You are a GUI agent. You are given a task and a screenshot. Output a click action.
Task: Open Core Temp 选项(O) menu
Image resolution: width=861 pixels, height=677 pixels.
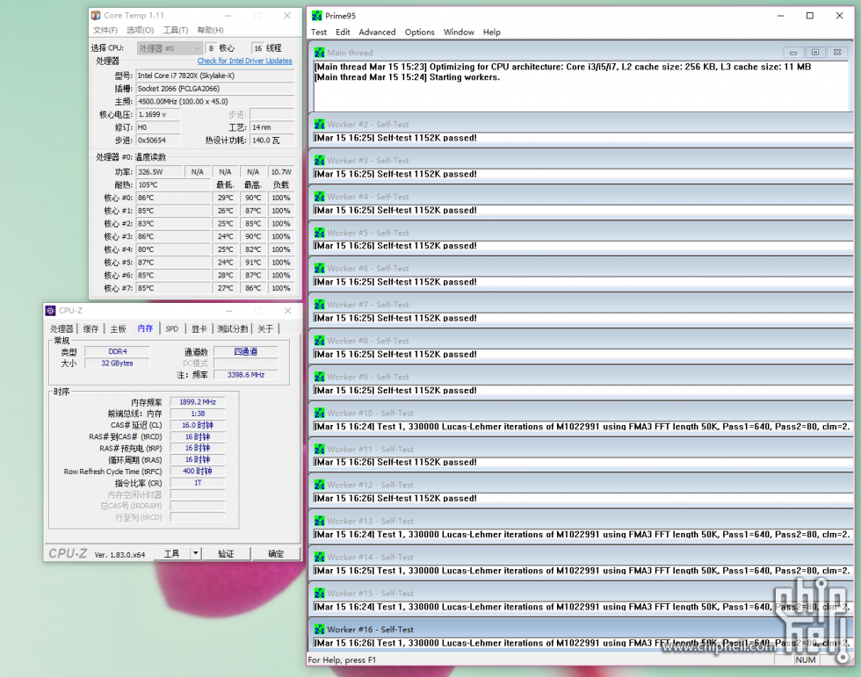tap(140, 30)
